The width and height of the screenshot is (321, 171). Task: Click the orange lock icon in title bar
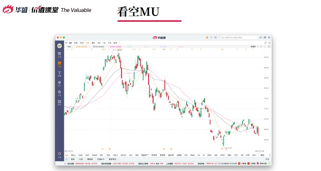(x=207, y=38)
